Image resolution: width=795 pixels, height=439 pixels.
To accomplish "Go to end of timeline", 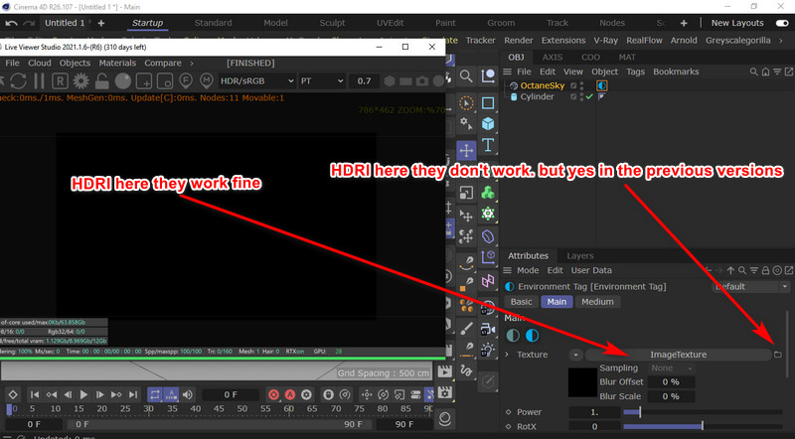I will (133, 394).
